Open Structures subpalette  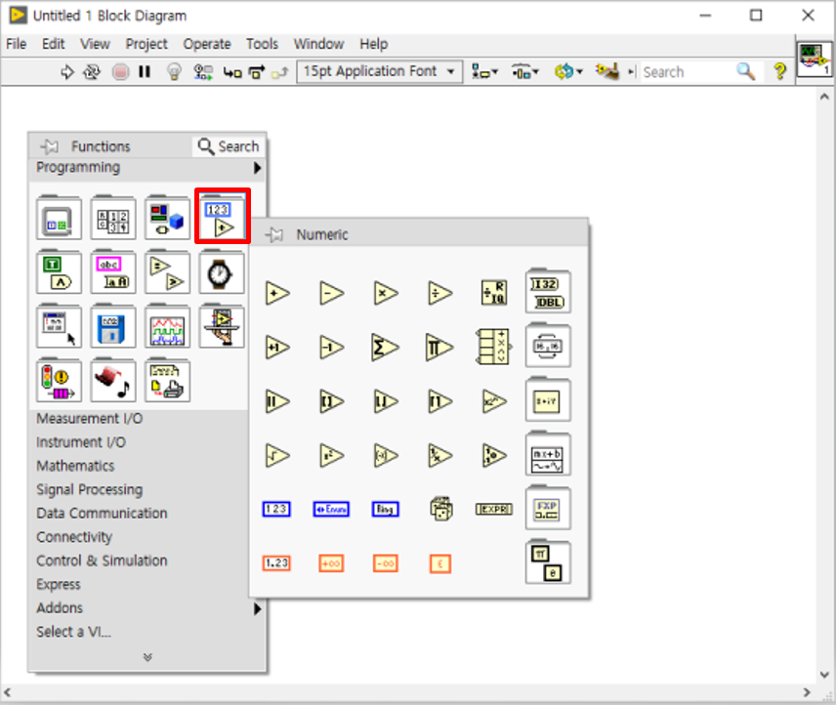(60, 219)
